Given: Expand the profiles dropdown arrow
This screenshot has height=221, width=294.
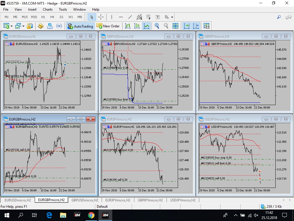Looking at the screenshot, I should tap(24, 26).
